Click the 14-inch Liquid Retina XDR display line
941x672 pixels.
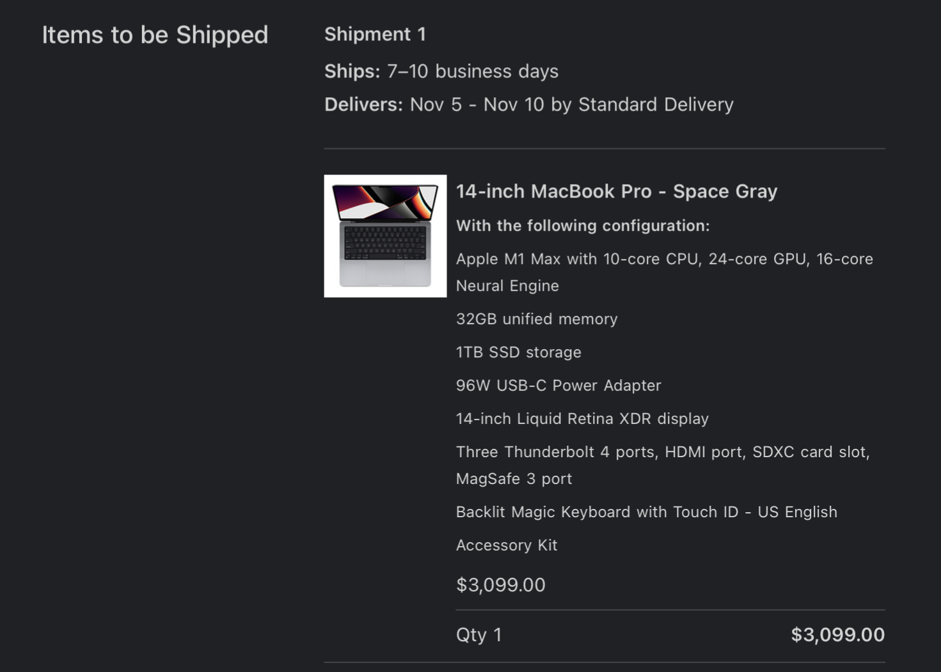[x=581, y=419]
